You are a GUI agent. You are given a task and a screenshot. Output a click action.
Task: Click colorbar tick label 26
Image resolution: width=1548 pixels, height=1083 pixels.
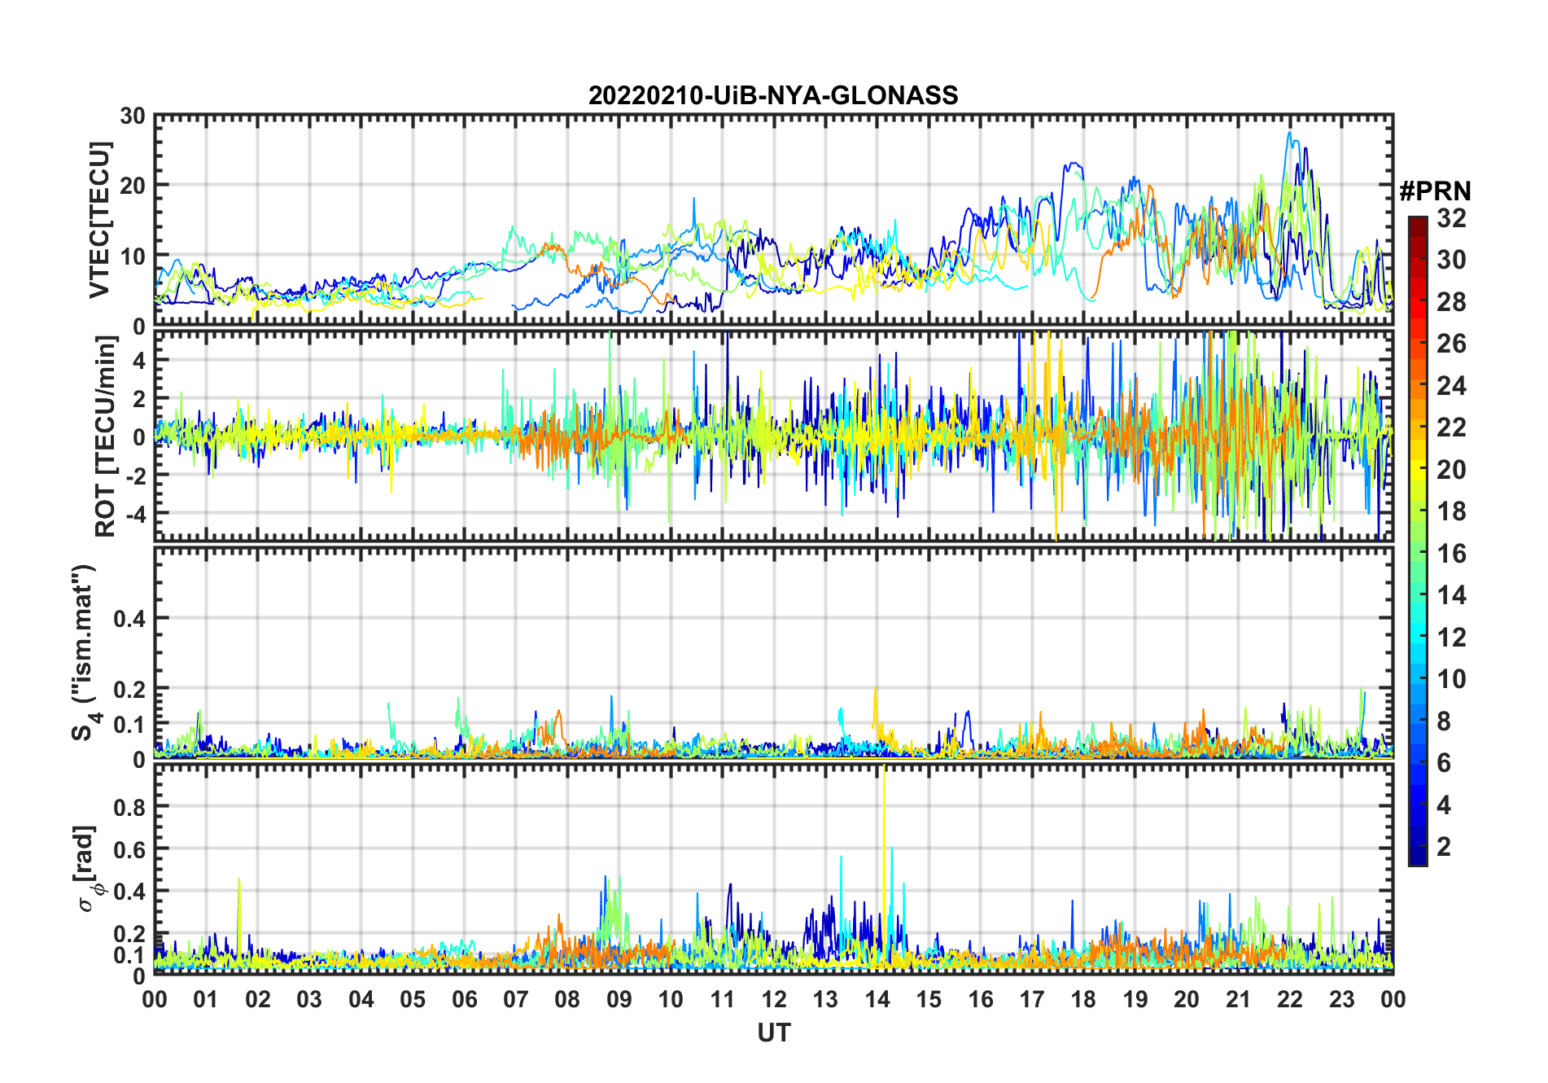click(1451, 344)
